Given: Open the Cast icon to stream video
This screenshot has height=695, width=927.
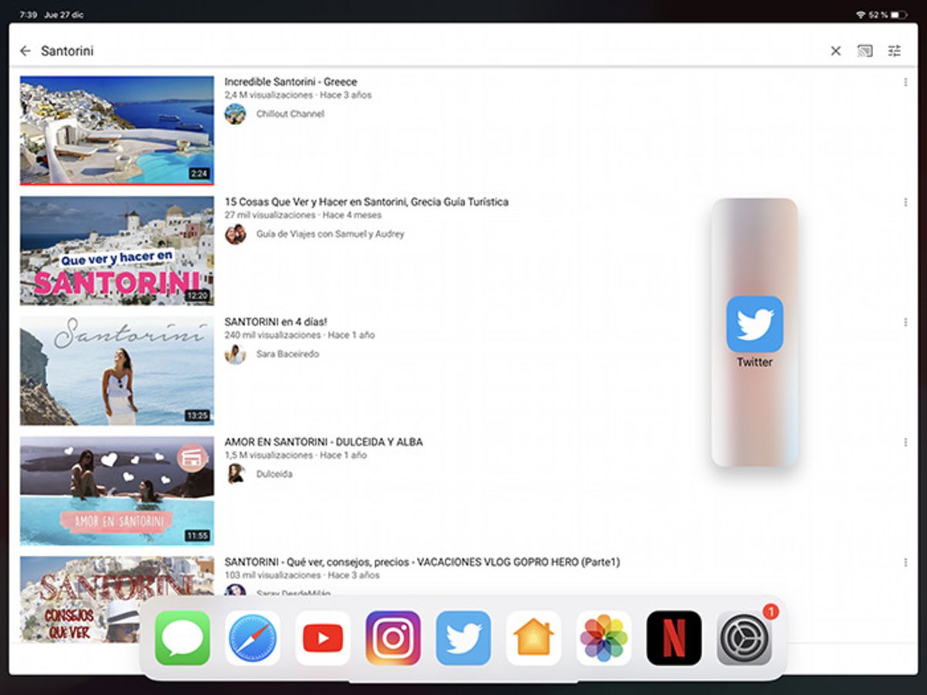Looking at the screenshot, I should click(x=865, y=50).
